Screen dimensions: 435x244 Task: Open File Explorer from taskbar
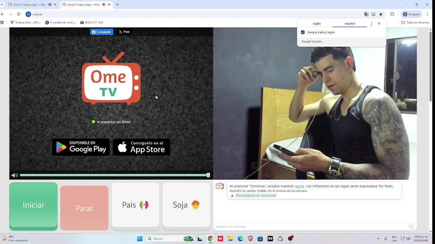point(230,239)
